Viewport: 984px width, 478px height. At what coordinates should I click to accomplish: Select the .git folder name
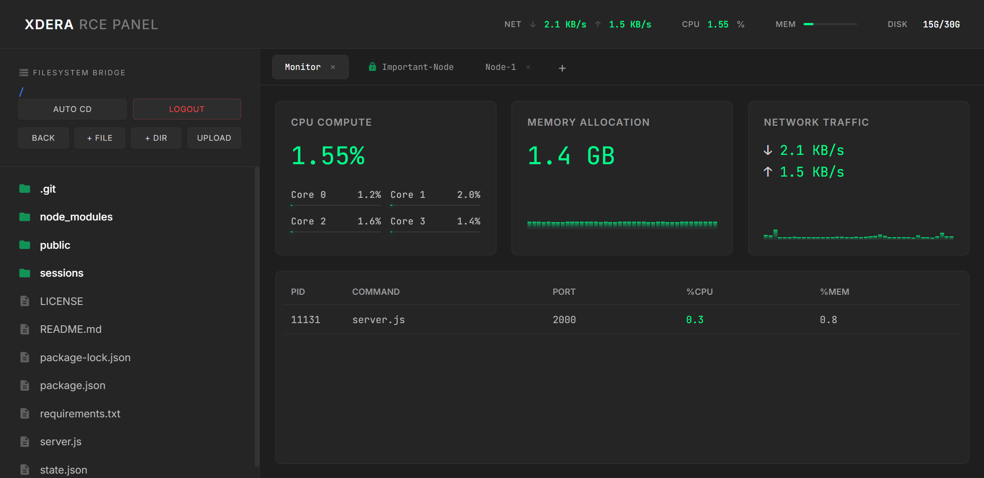(x=48, y=189)
